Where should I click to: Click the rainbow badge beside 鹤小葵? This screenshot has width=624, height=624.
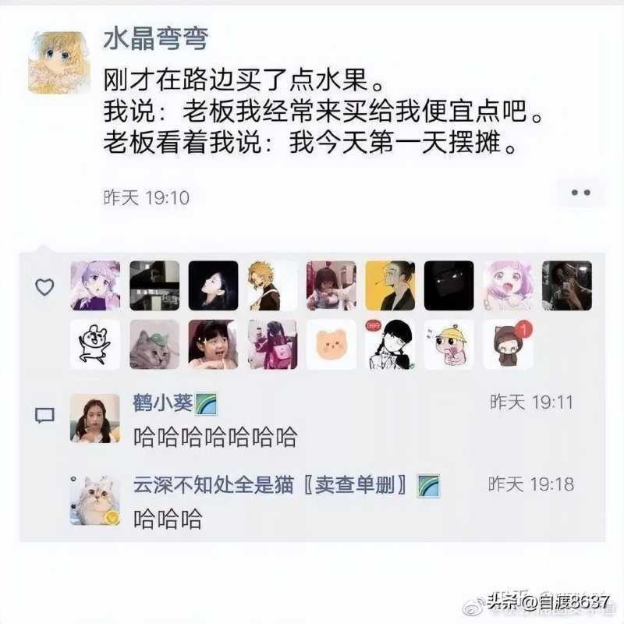point(206,403)
